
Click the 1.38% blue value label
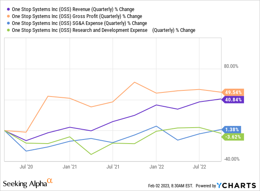[231, 129]
